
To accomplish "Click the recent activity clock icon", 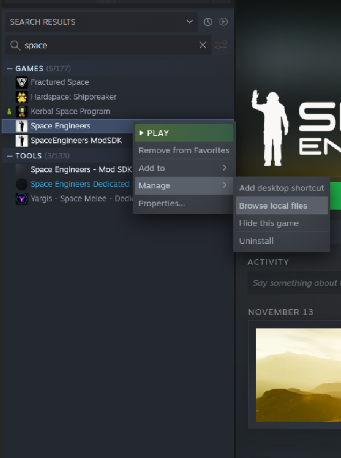I will pyautogui.click(x=208, y=22).
